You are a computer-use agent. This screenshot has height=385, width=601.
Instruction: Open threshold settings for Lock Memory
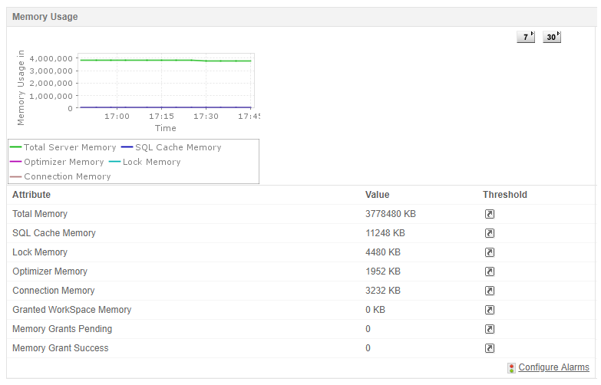(490, 252)
